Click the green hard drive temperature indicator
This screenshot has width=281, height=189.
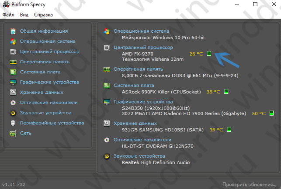229,129
